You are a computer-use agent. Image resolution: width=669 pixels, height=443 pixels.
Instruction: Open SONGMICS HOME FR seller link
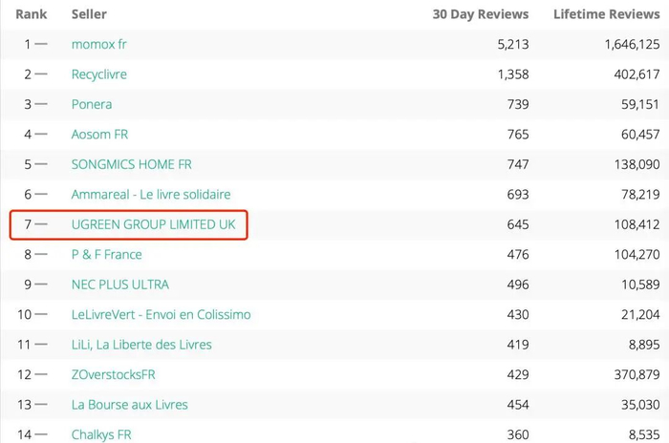click(132, 164)
